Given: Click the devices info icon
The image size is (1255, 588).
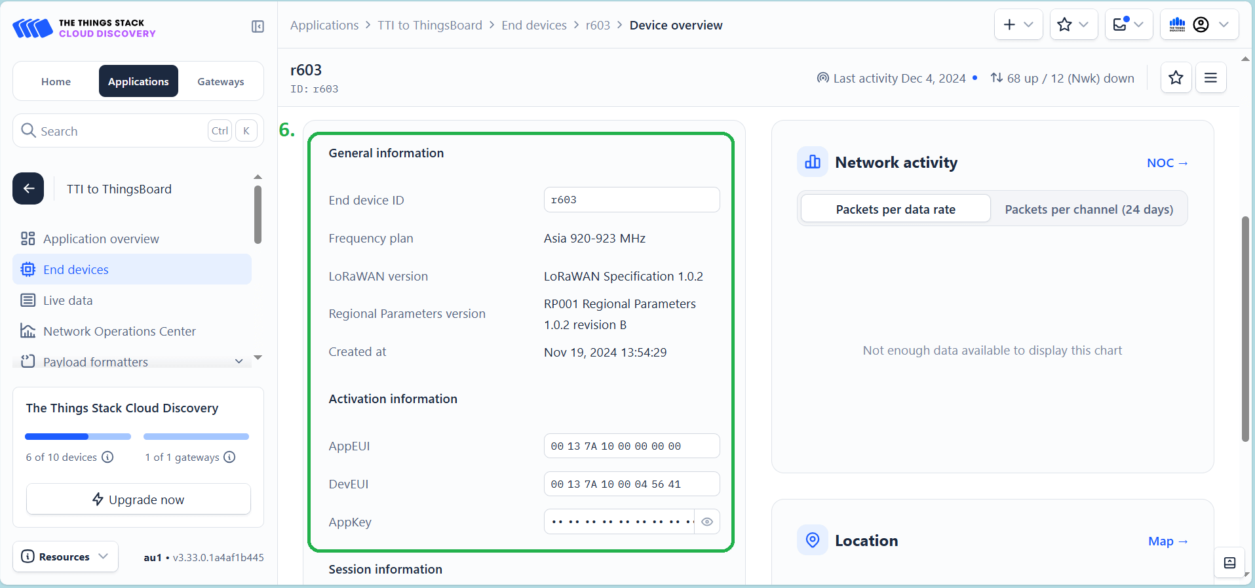Looking at the screenshot, I should click(108, 457).
